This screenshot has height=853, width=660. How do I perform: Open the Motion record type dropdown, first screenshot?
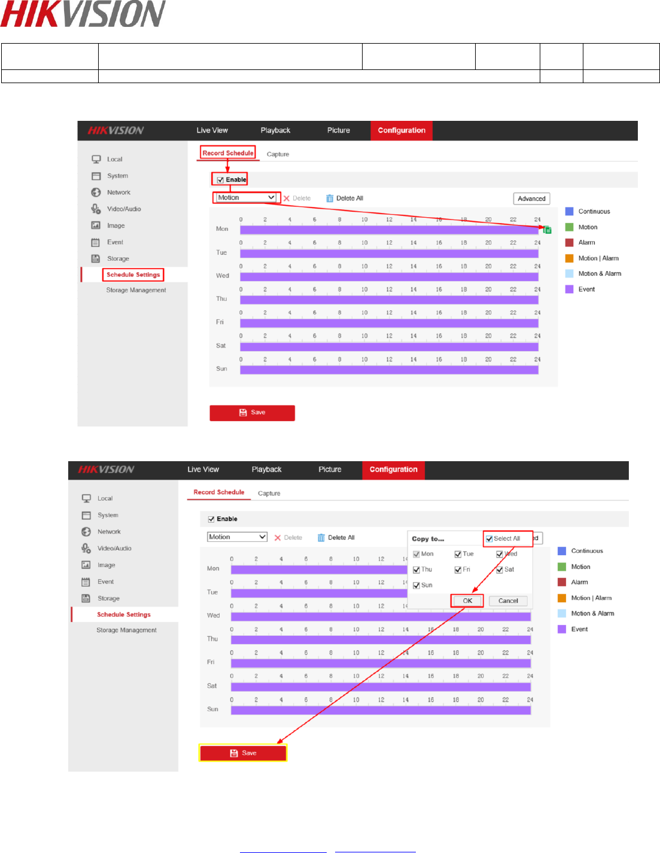tap(246, 197)
